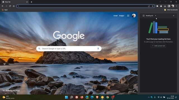Bookmark this tab with the star icon

[x=153, y=6]
